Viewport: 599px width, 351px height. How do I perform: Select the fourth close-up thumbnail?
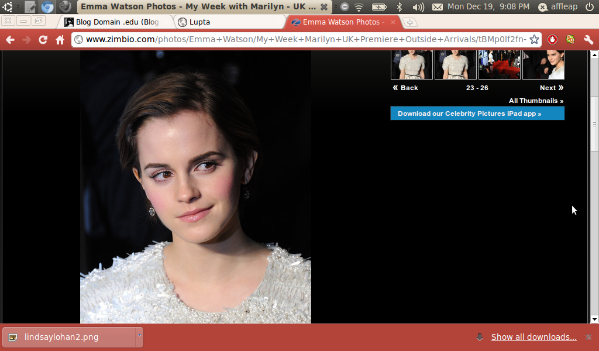tap(543, 64)
